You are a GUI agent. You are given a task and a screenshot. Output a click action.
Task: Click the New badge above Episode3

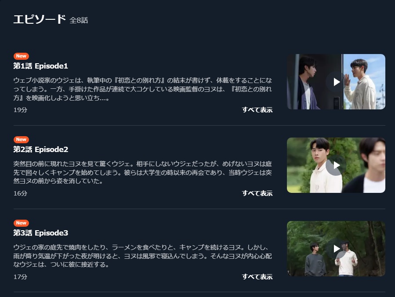[21, 223]
